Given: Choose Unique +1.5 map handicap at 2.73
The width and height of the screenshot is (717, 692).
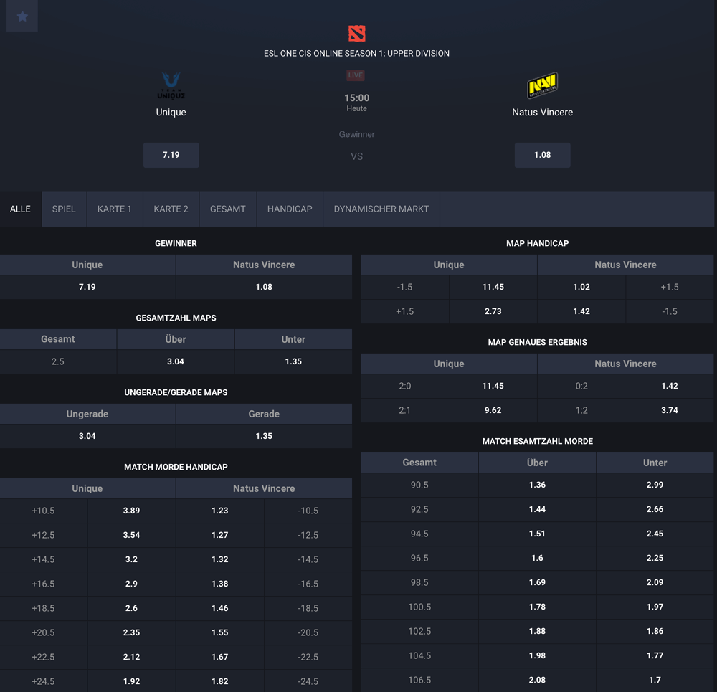Looking at the screenshot, I should pos(493,311).
